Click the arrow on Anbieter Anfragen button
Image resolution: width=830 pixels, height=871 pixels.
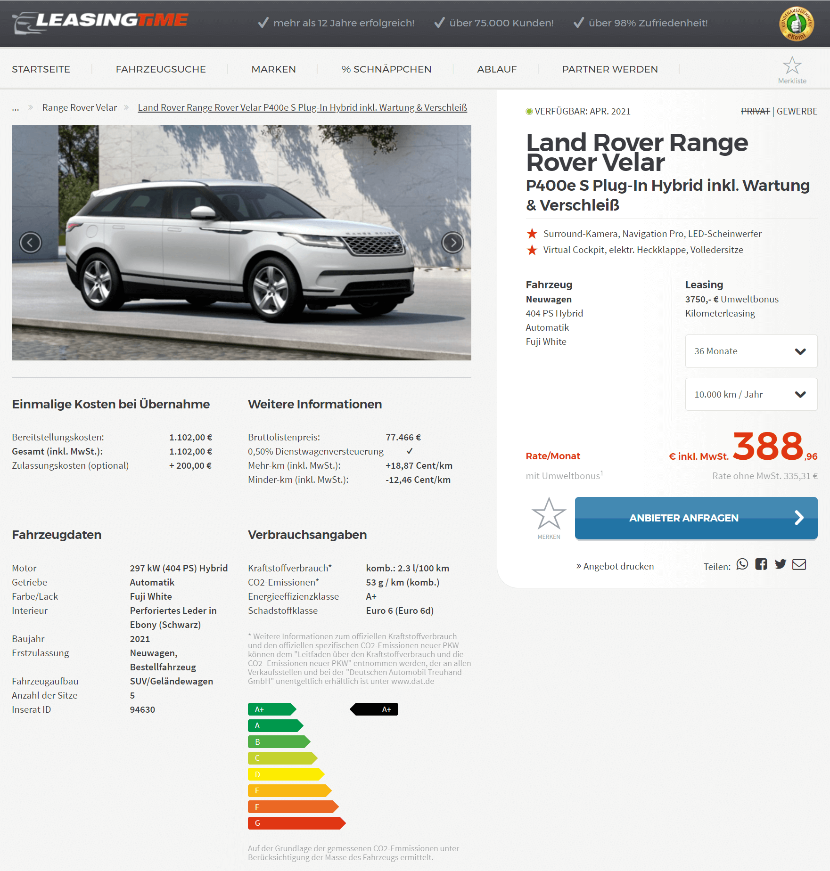pyautogui.click(x=799, y=518)
